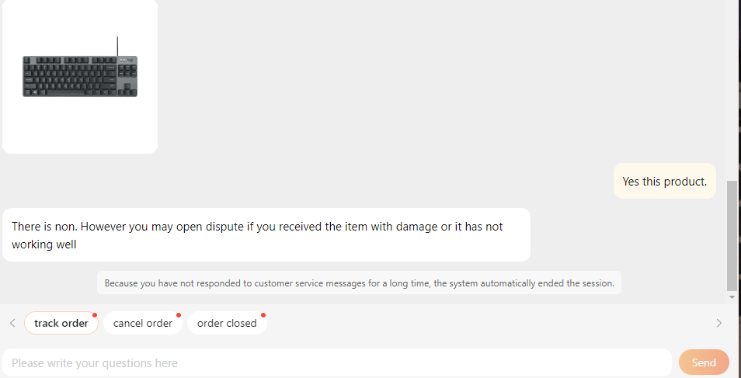Click the white product card below the keyboard
This screenshot has width=741, height=378.
(80, 125)
